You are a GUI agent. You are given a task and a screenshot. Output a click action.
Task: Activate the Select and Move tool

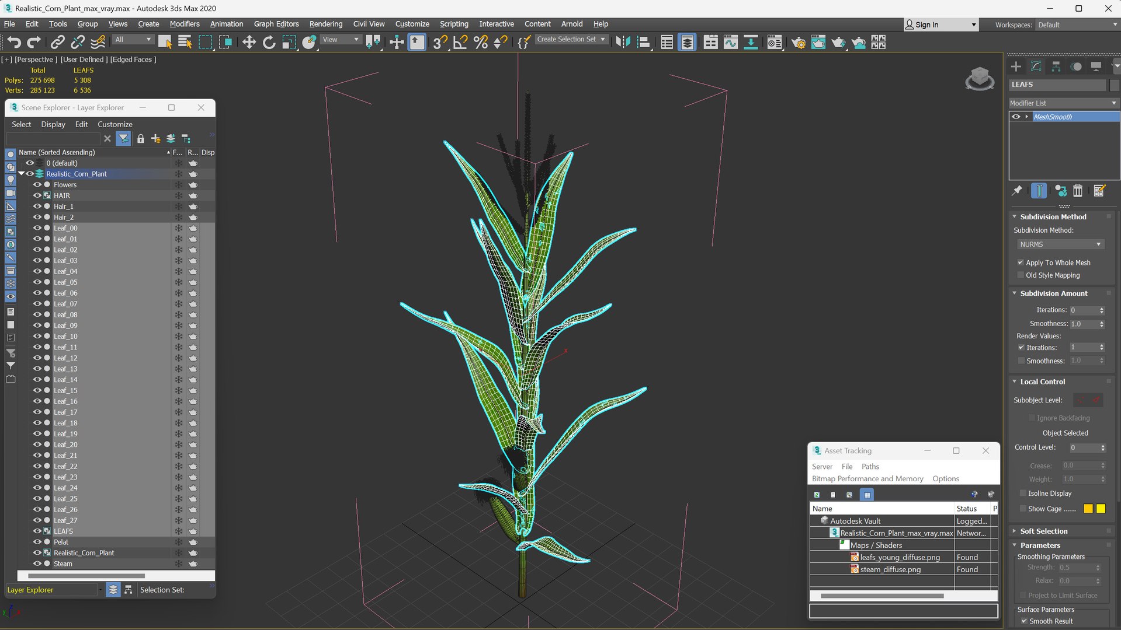249,42
